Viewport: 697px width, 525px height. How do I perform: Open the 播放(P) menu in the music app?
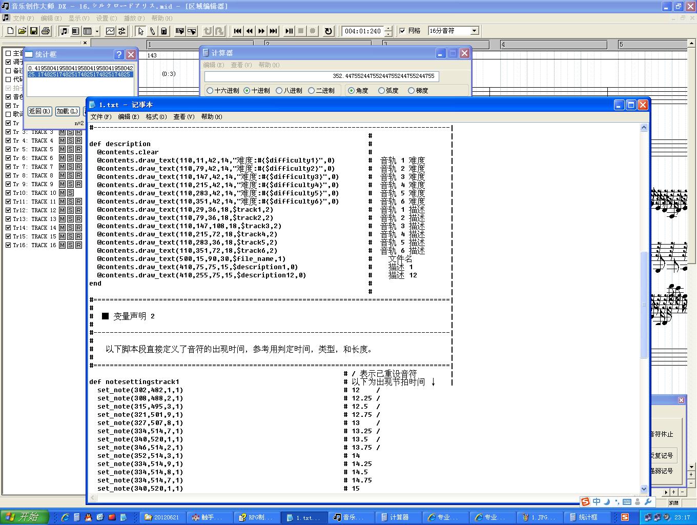click(134, 18)
